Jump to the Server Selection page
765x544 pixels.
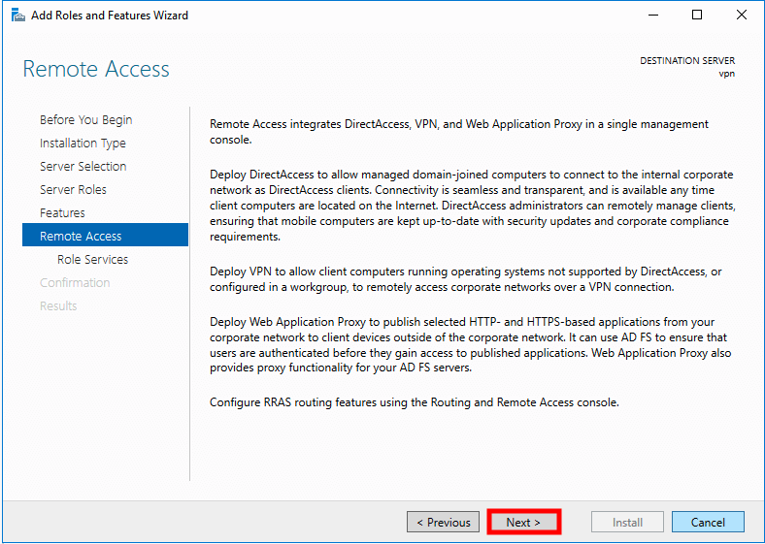tap(83, 167)
